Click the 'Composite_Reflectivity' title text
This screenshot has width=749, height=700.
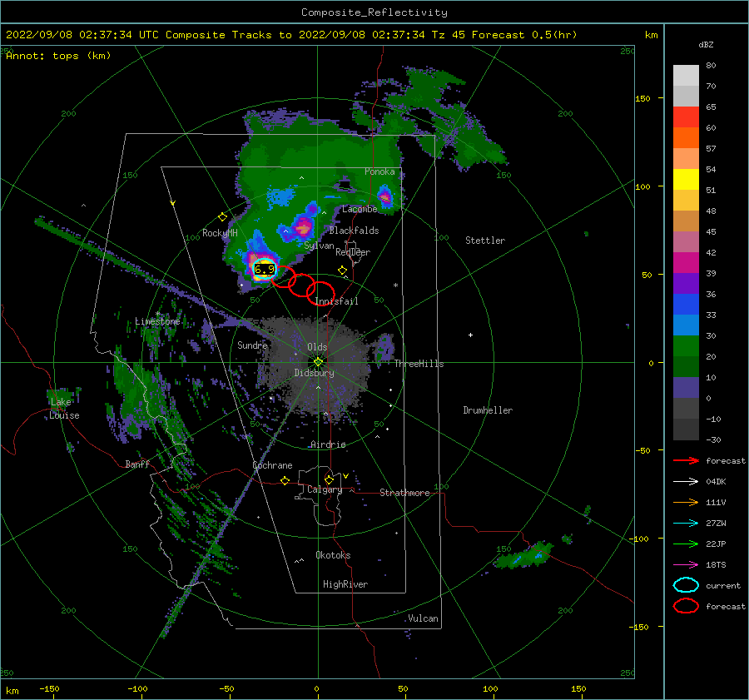[374, 12]
